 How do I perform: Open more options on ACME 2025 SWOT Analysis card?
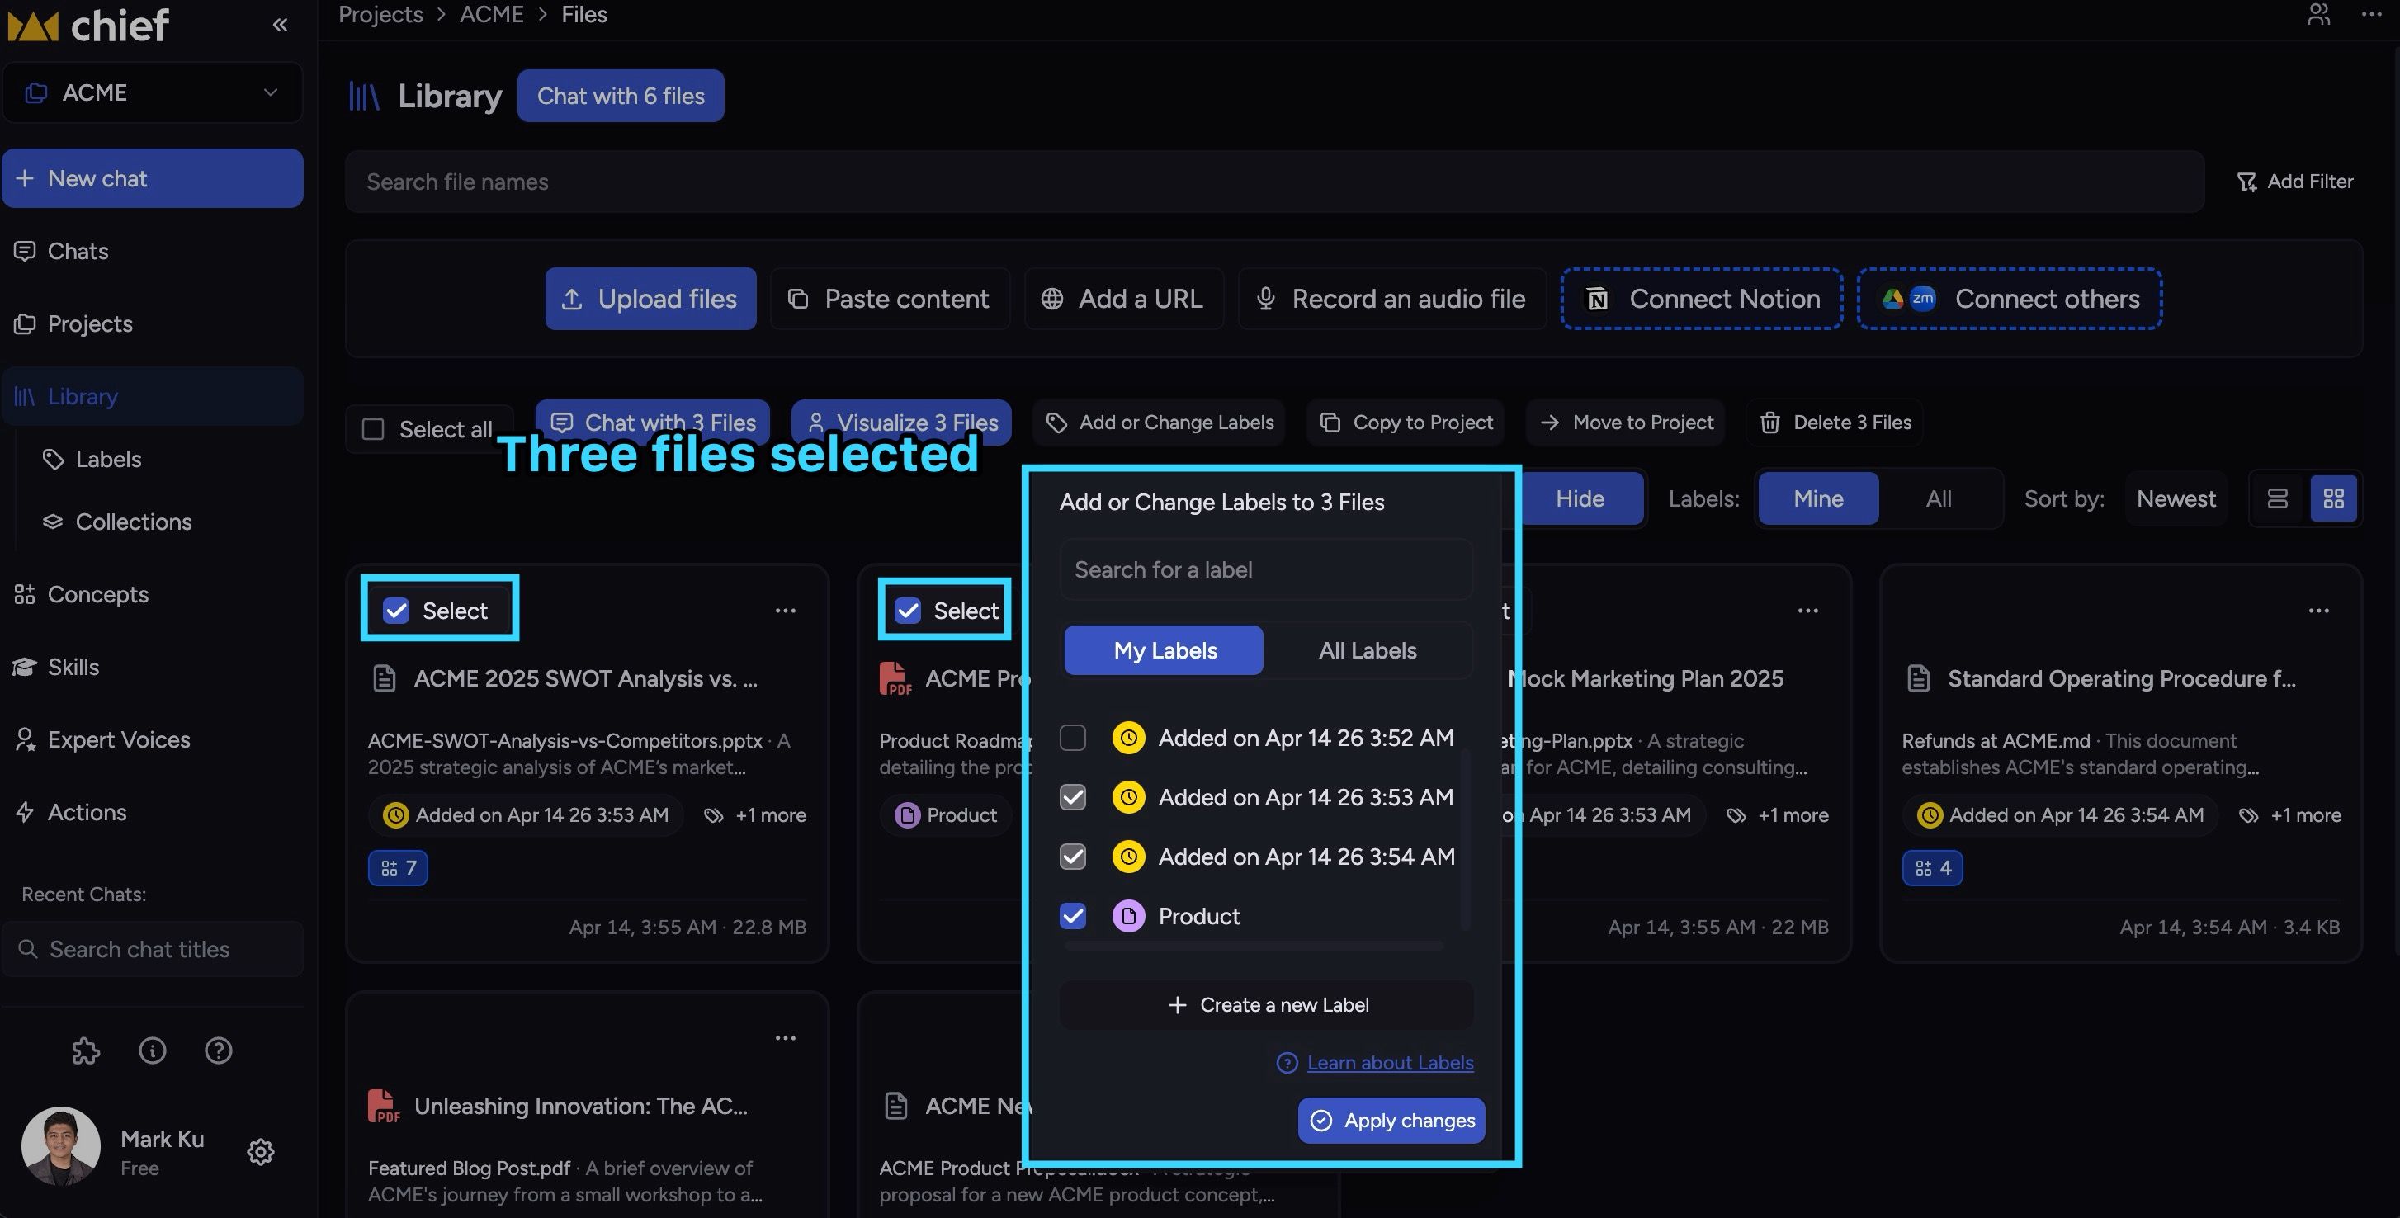(786, 611)
